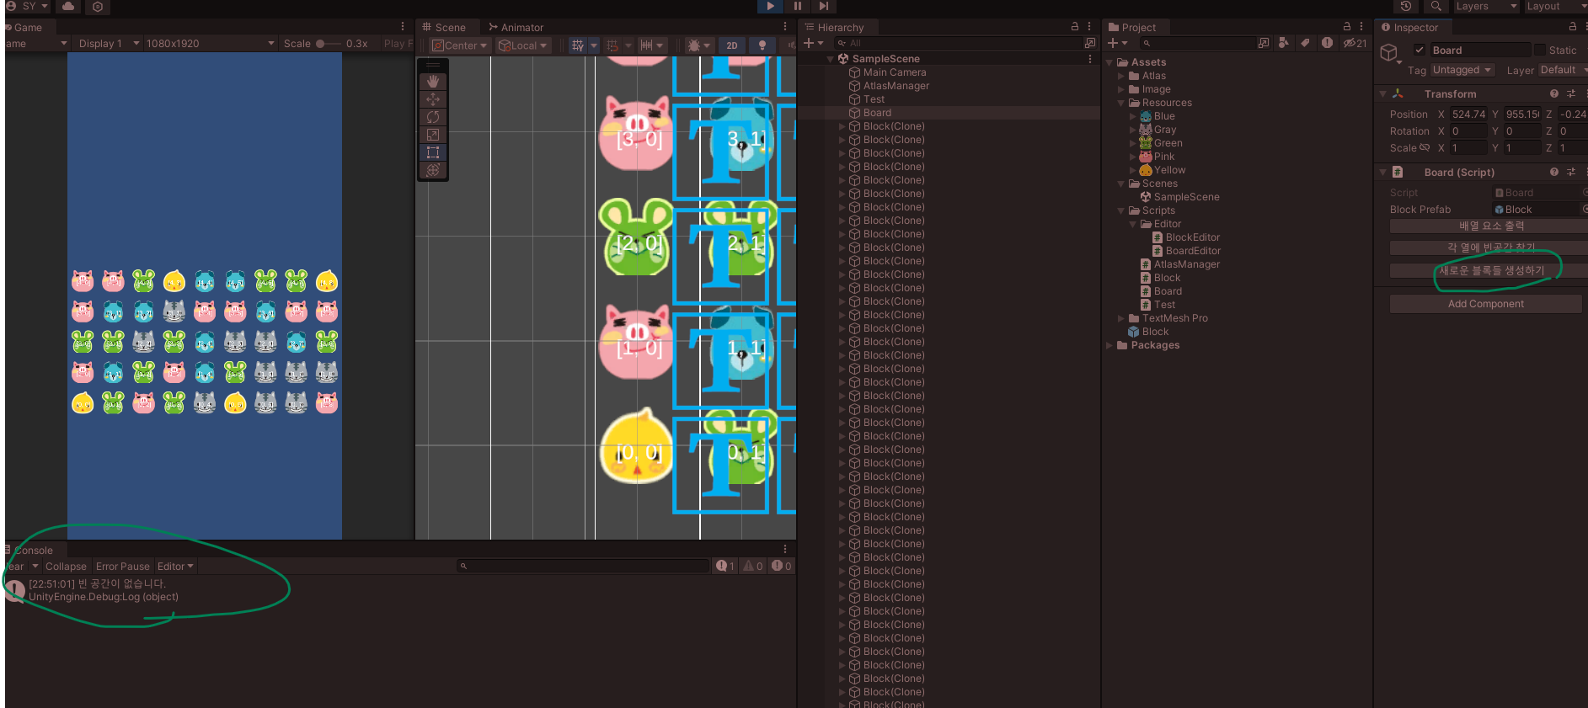This screenshot has width=1588, height=708.
Task: Click the Project search field
Action: (x=1197, y=43)
